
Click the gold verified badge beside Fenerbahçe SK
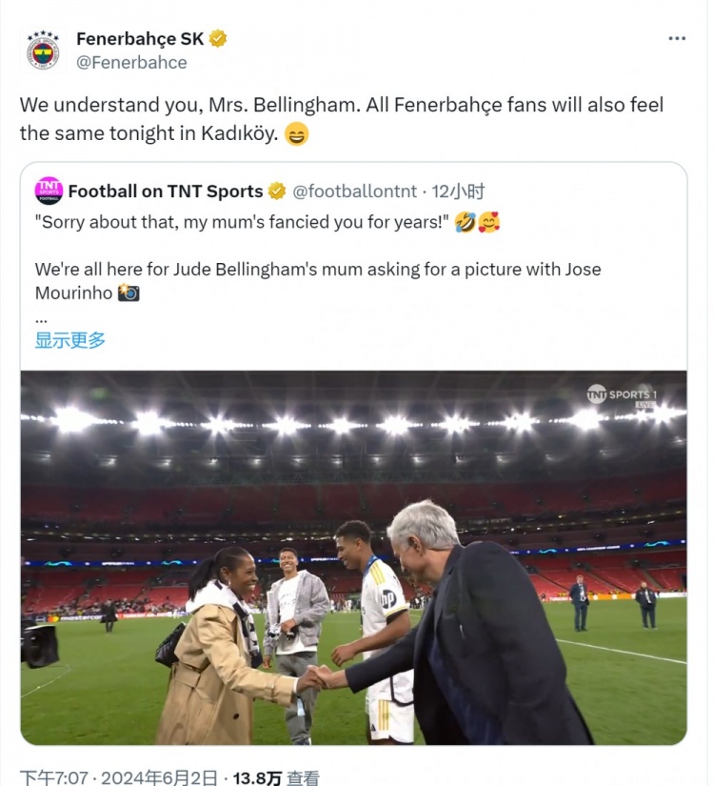coord(218,39)
